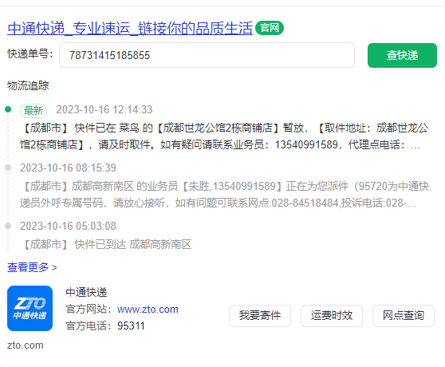Click the green 查快递 button
445x367 pixels.
coord(402,55)
